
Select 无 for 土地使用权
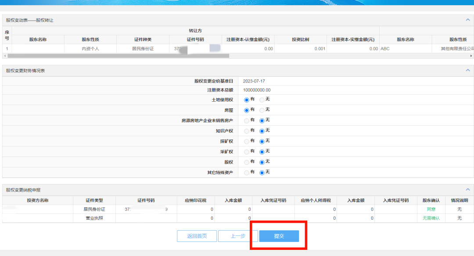pyautogui.click(x=262, y=100)
